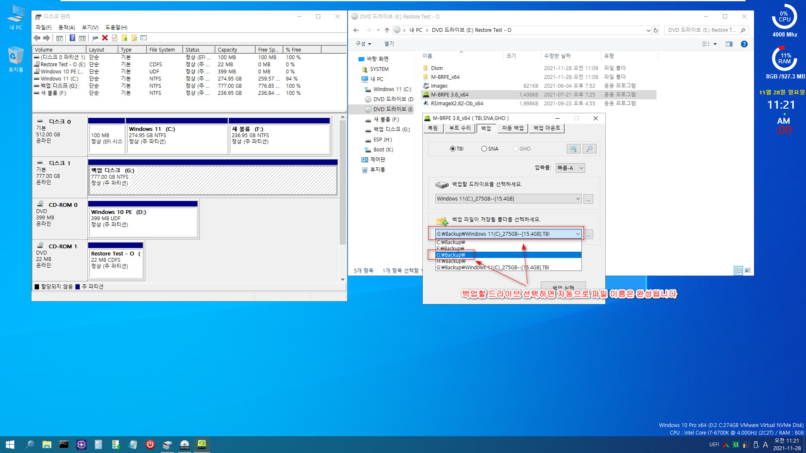Open the compression ratio dropdown
This screenshot has height=453, width=806.
pos(570,168)
